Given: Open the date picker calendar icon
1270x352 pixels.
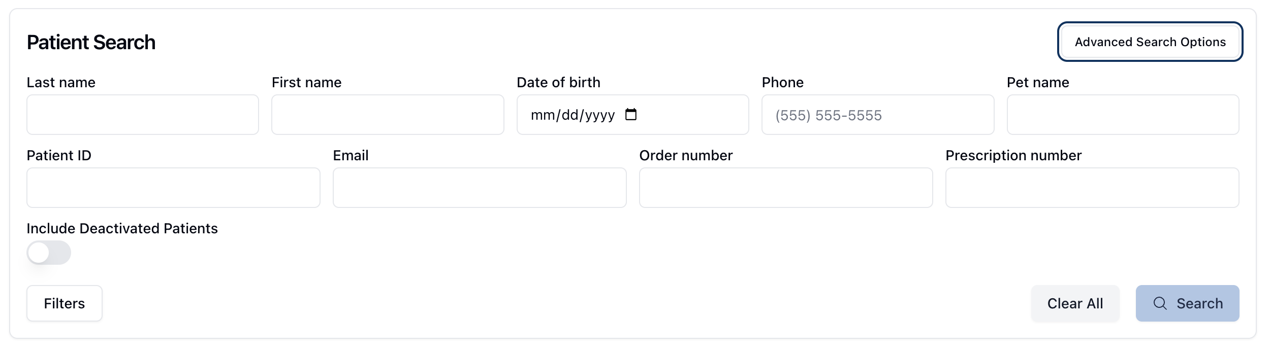Looking at the screenshot, I should 631,115.
